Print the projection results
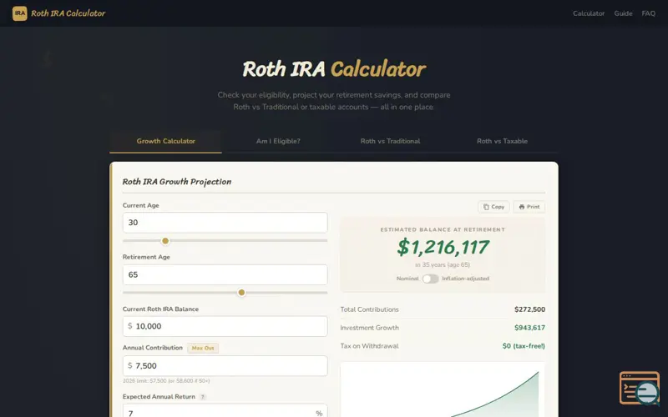 pos(529,207)
